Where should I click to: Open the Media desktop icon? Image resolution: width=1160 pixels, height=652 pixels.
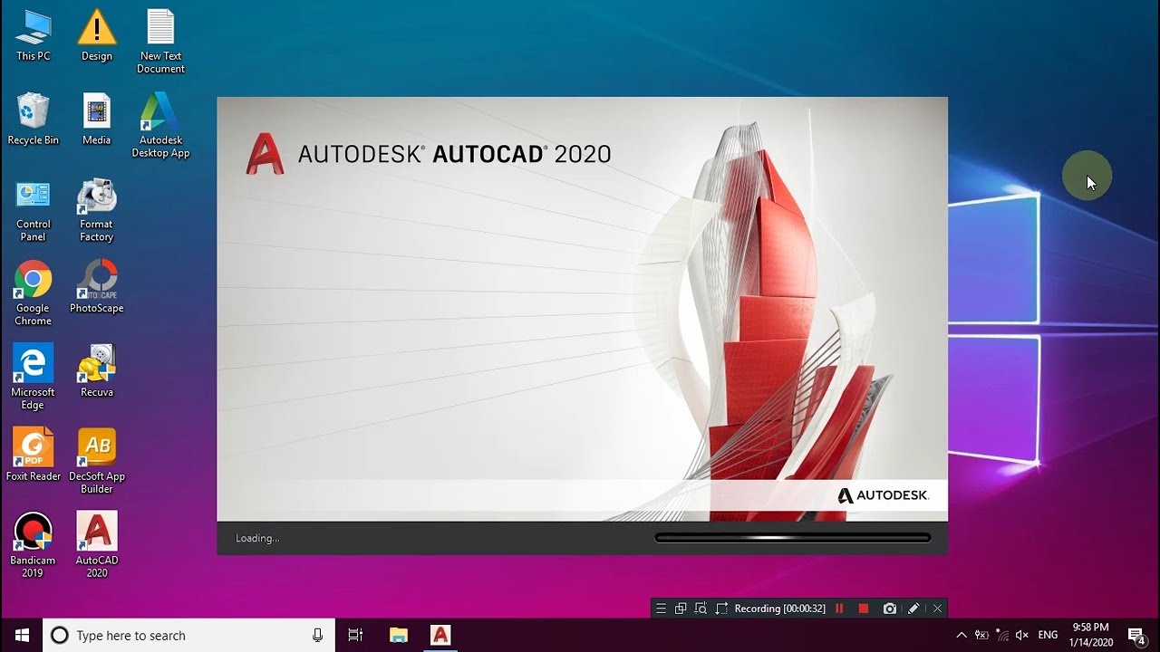tap(97, 120)
